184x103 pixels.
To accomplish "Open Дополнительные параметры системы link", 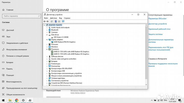I will [161, 41].
